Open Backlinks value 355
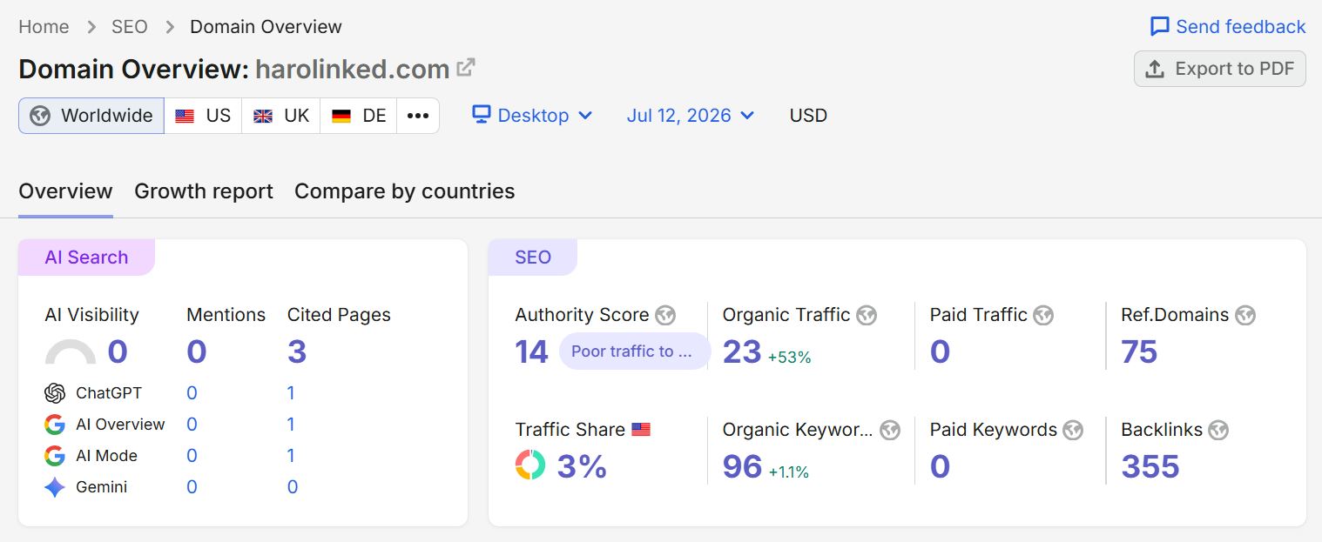The width and height of the screenshot is (1322, 542). [1150, 466]
